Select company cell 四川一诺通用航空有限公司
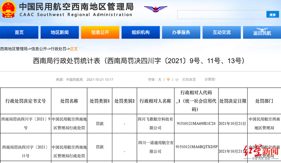Image resolution: width=281 pixels, height=163 pixels. (156, 147)
